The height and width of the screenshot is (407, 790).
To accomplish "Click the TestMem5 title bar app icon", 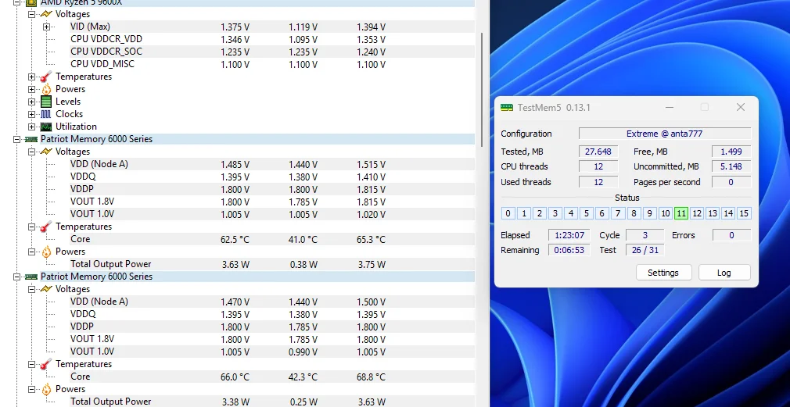I will coord(507,107).
